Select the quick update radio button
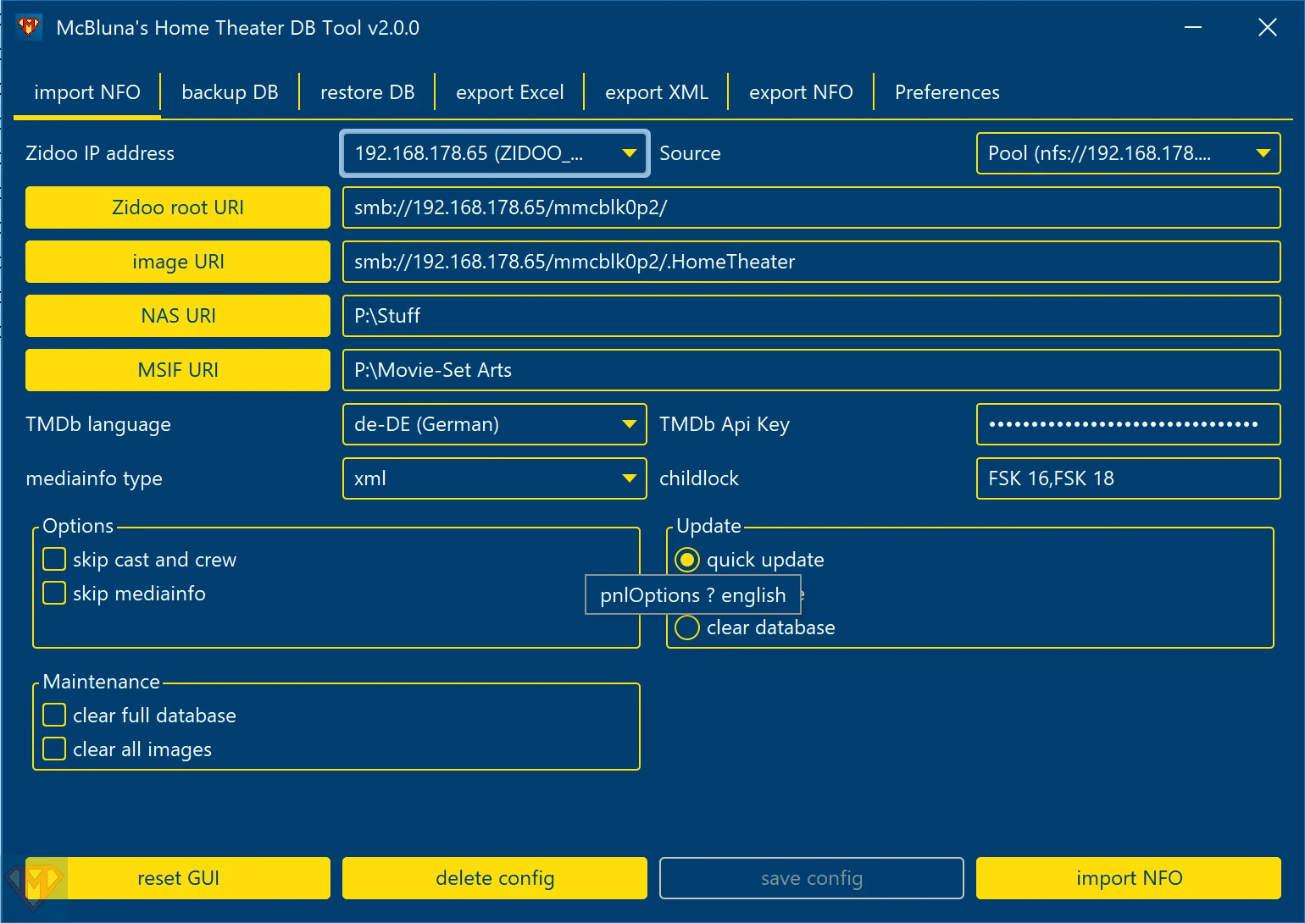This screenshot has height=923, width=1305. pos(687,560)
